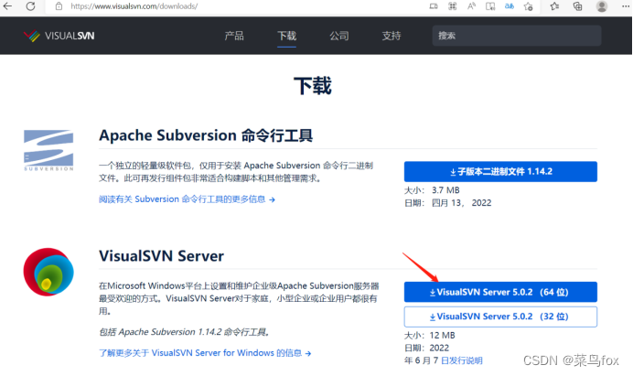Click the VisualSVN Server heading

(x=162, y=256)
